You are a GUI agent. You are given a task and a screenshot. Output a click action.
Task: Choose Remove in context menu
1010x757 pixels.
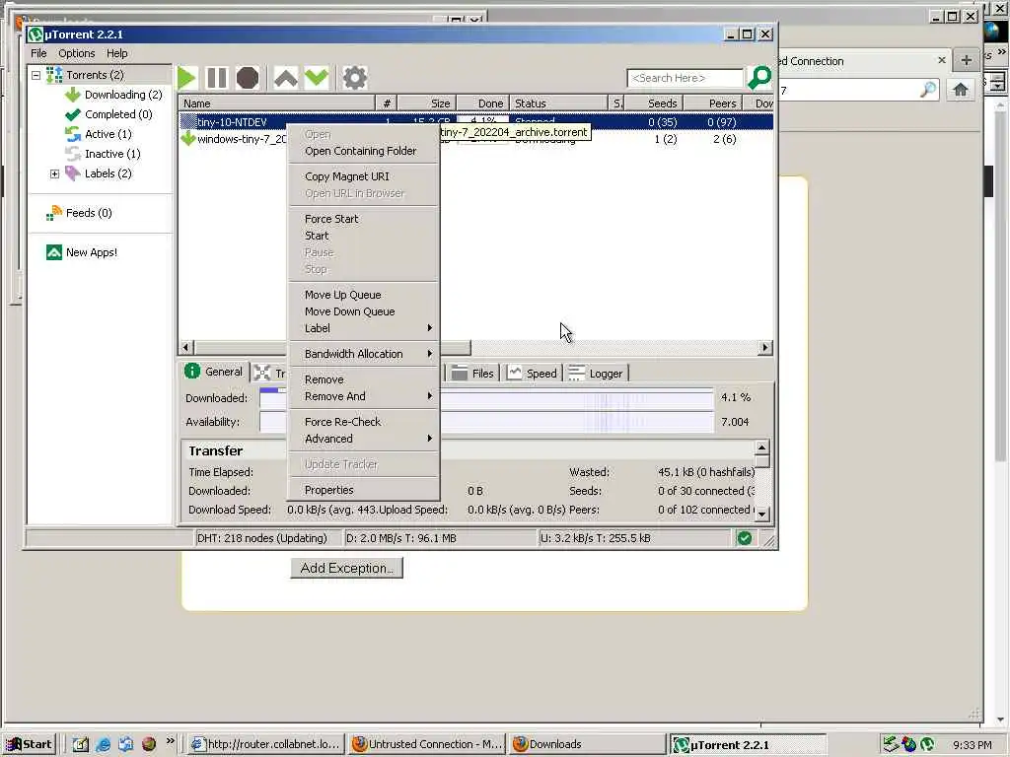pyautogui.click(x=364, y=379)
